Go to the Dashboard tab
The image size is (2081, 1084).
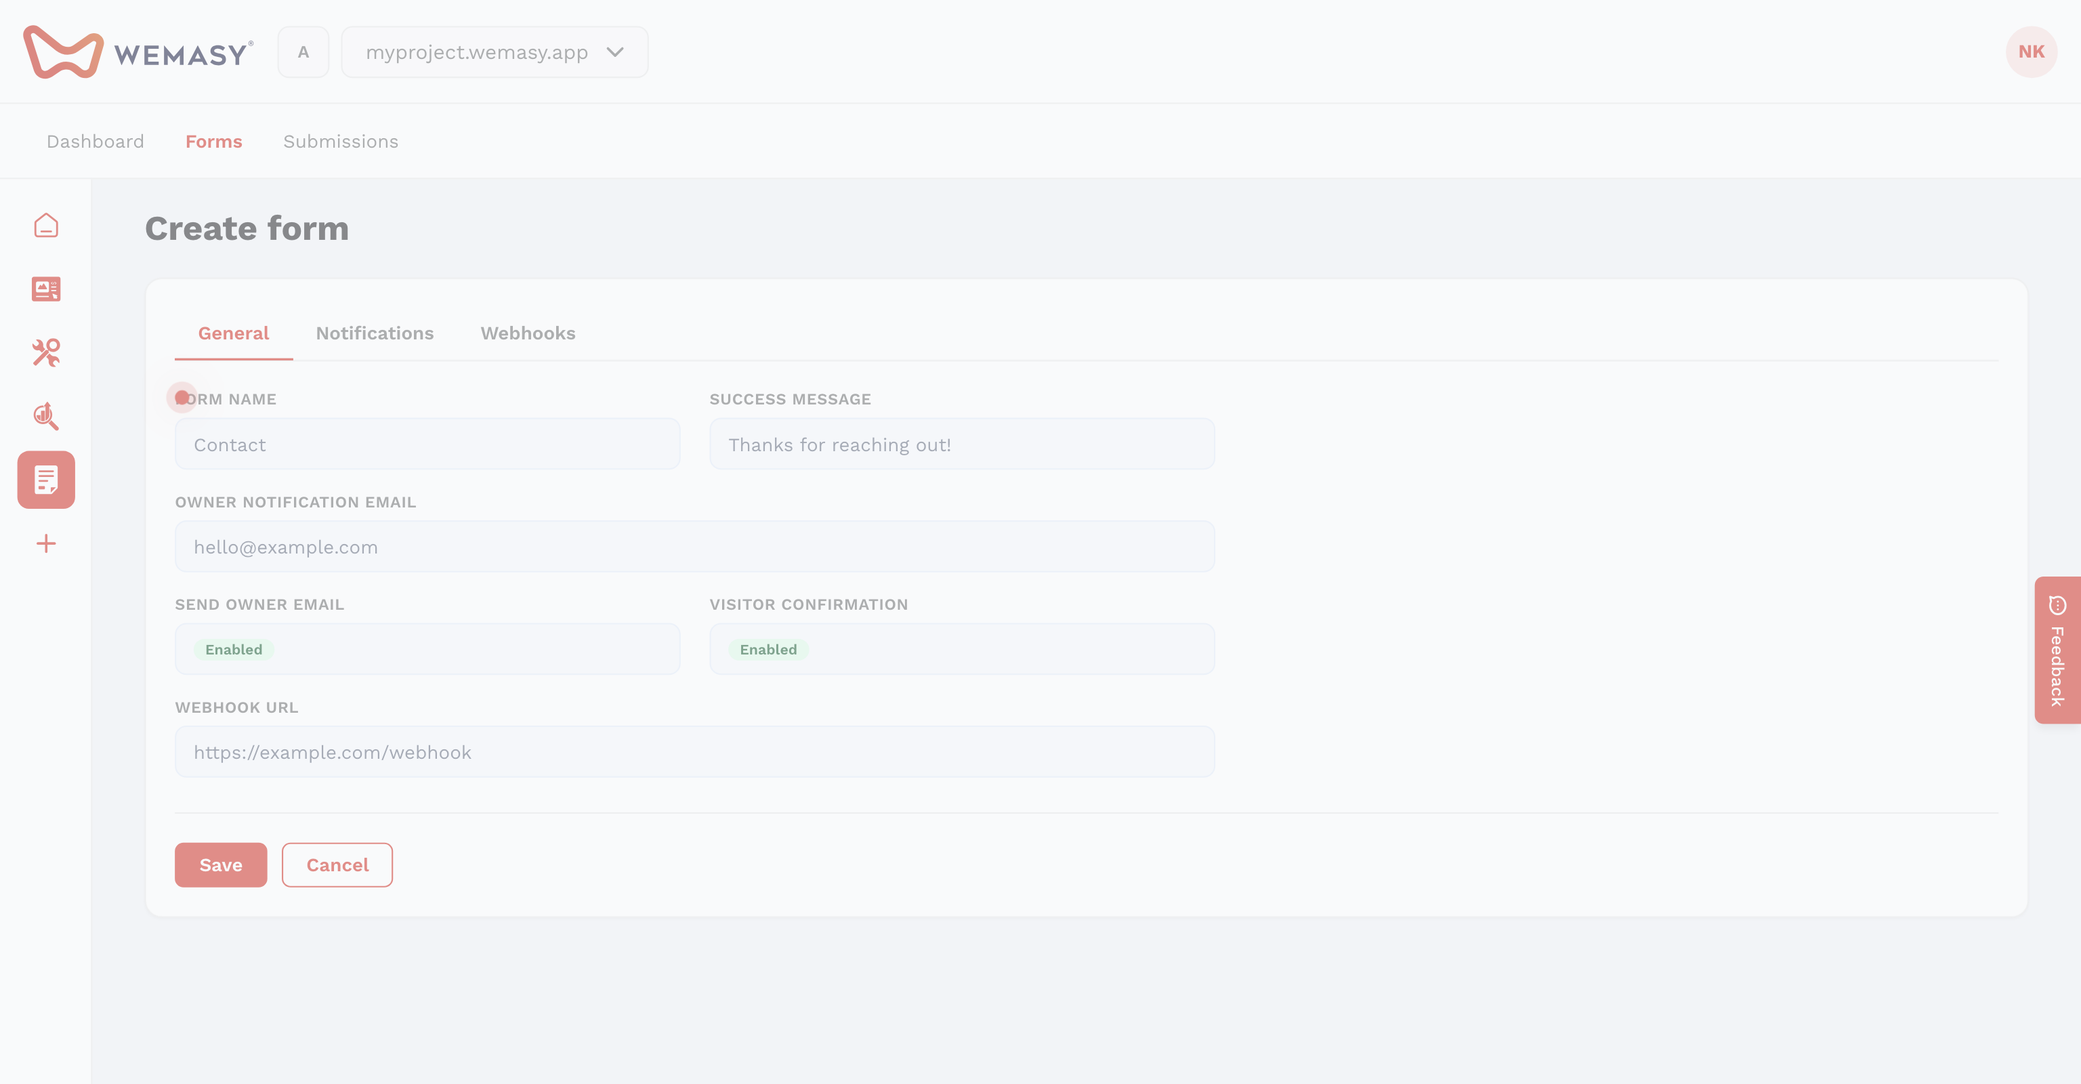pyautogui.click(x=96, y=142)
